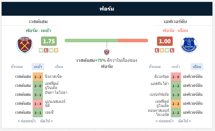Click West Ham's red L form badge
The width and height of the screenshot is (215, 131).
point(46,50)
